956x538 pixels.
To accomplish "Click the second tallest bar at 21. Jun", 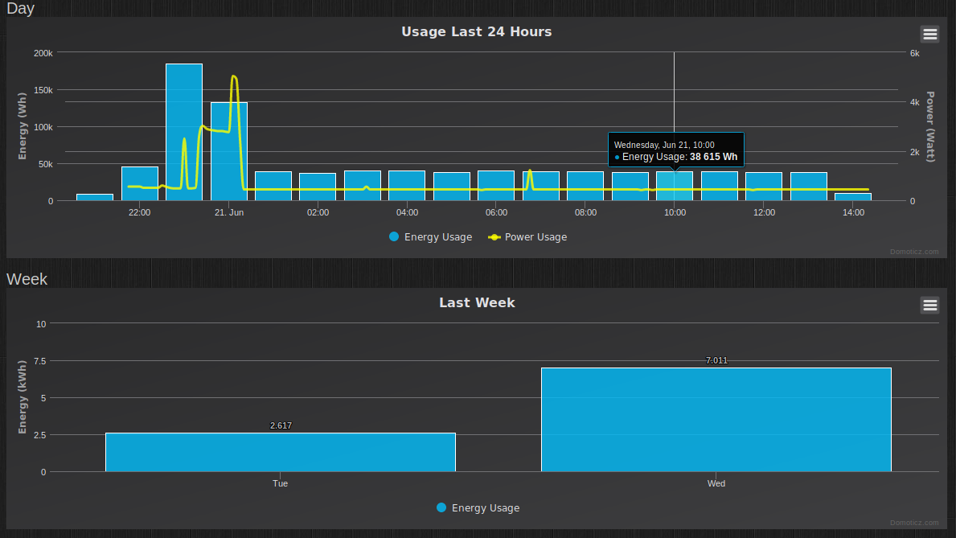I will 229,151.
